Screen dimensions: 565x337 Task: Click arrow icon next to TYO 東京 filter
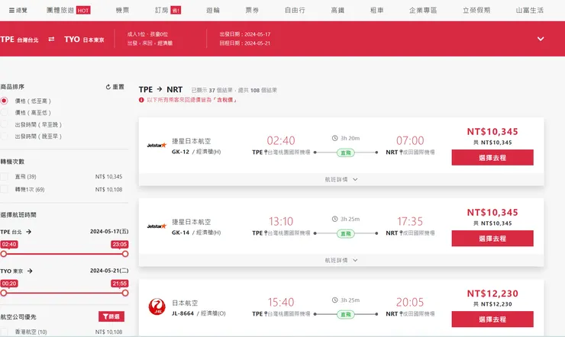(x=30, y=271)
